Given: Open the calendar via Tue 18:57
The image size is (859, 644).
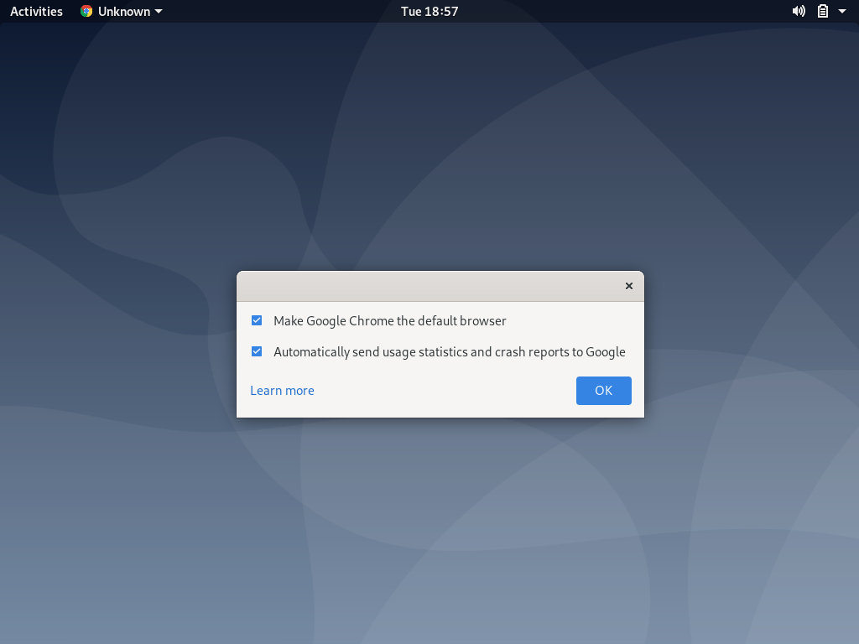Looking at the screenshot, I should (429, 11).
